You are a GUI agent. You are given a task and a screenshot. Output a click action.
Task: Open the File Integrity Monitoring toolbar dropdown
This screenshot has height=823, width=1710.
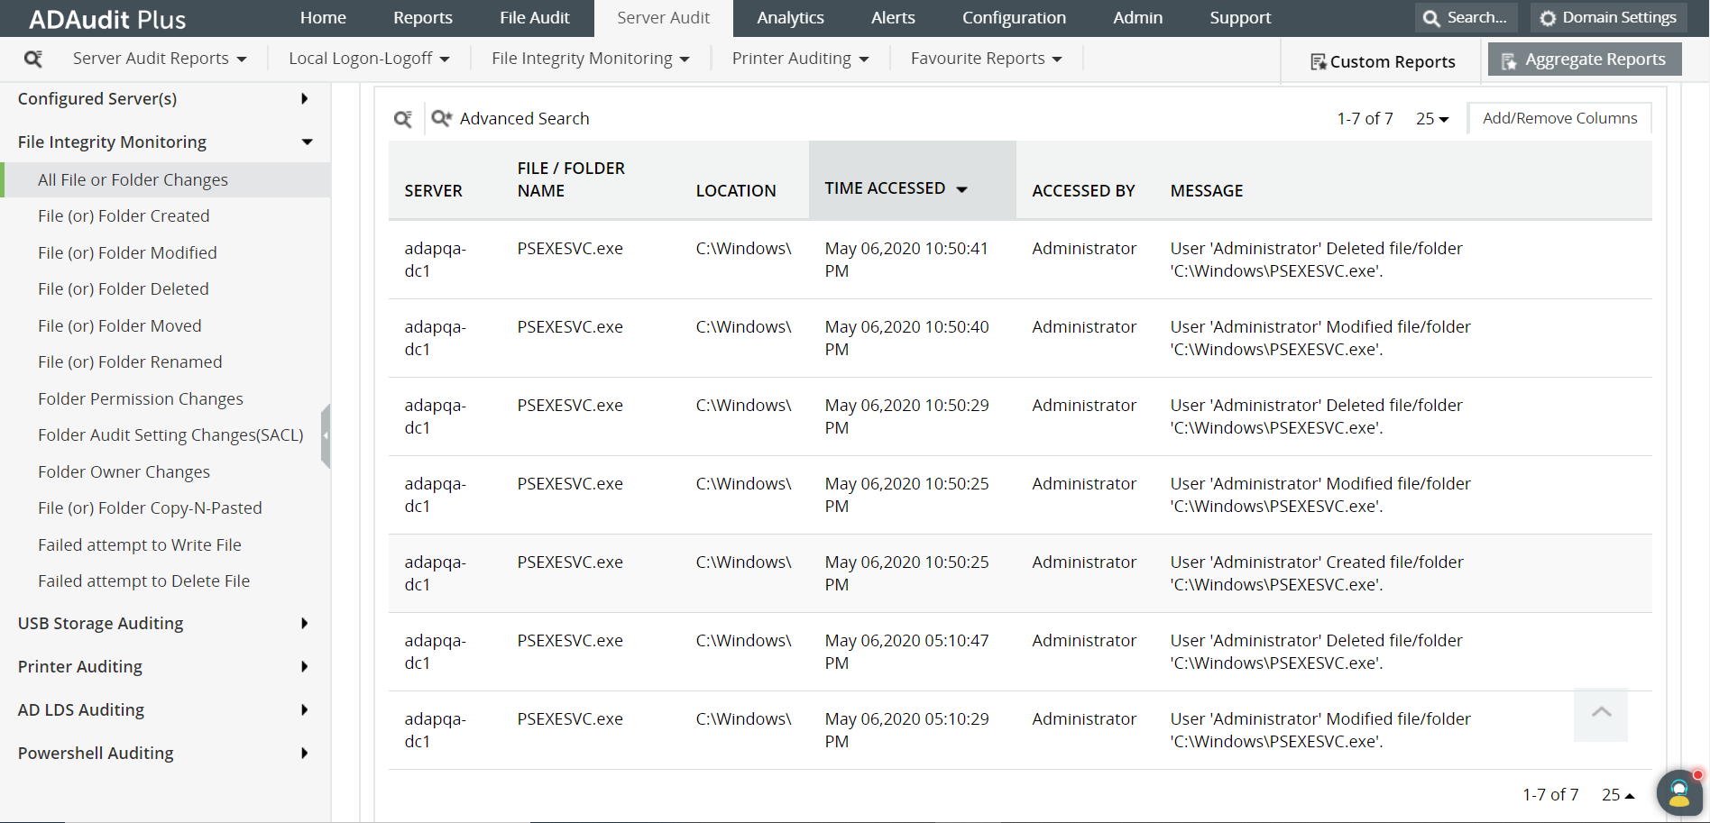click(591, 59)
